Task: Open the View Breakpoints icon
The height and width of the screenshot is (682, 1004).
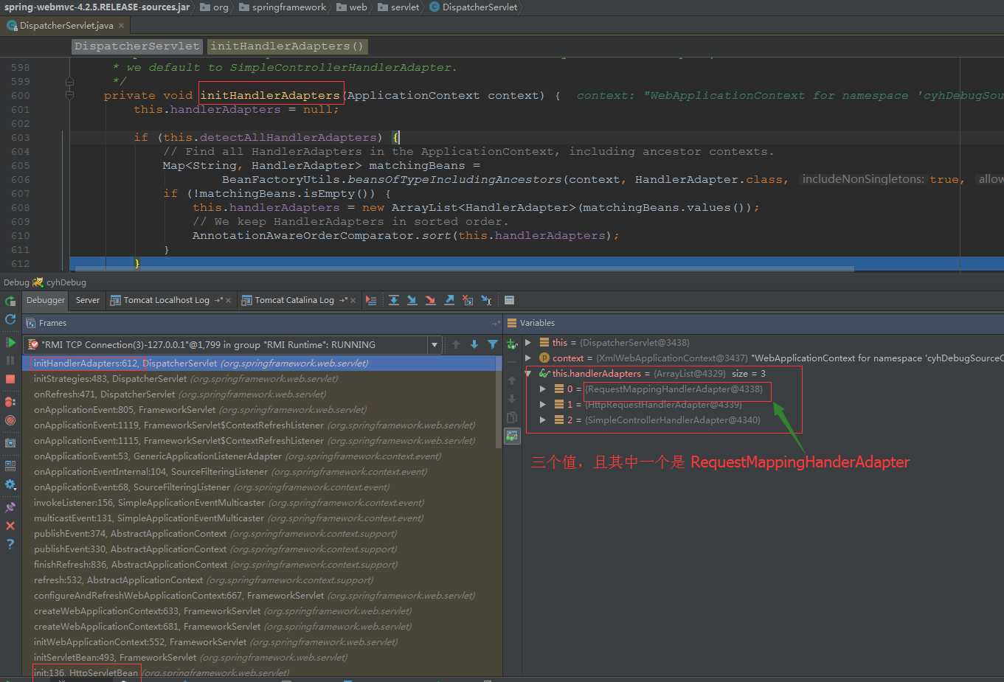Action: [x=10, y=402]
